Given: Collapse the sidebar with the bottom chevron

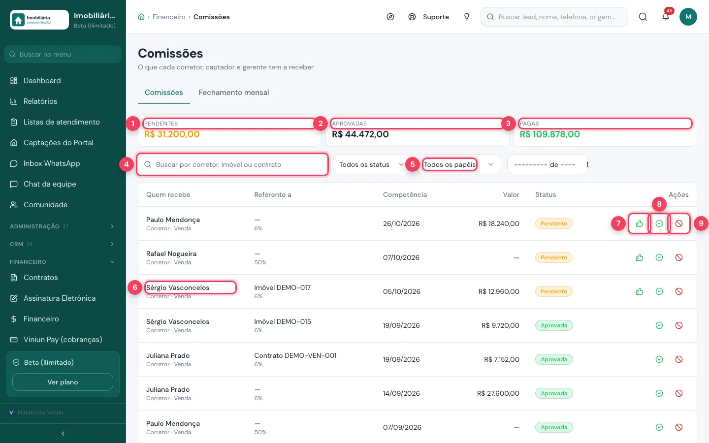Looking at the screenshot, I should click(63, 434).
